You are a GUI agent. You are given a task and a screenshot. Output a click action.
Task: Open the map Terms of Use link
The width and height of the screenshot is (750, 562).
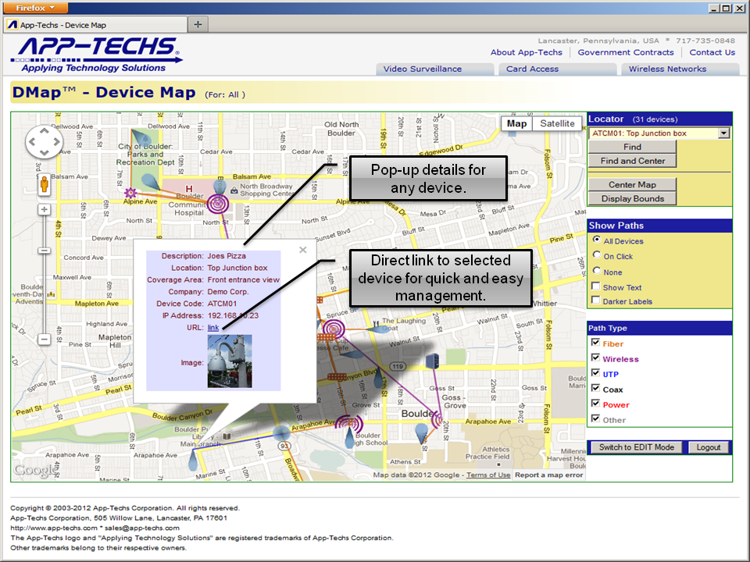(x=488, y=475)
